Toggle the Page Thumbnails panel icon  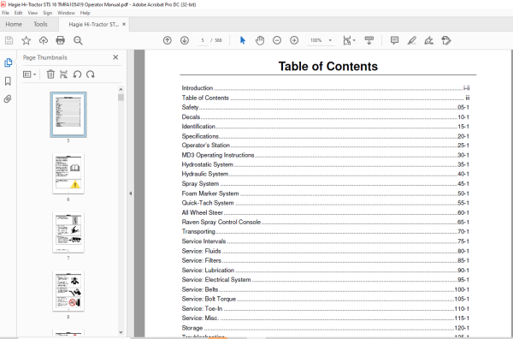8,62
